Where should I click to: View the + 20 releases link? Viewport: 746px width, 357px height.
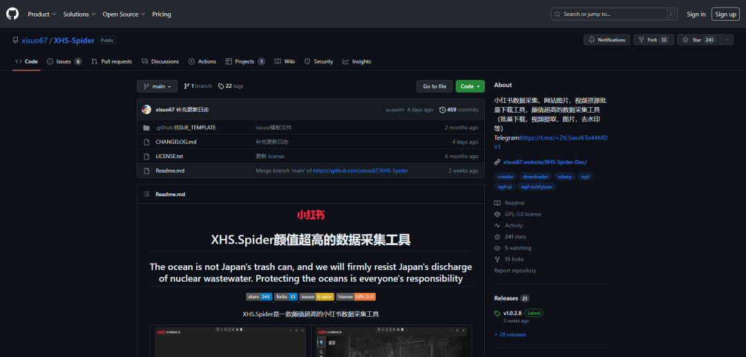coord(510,335)
